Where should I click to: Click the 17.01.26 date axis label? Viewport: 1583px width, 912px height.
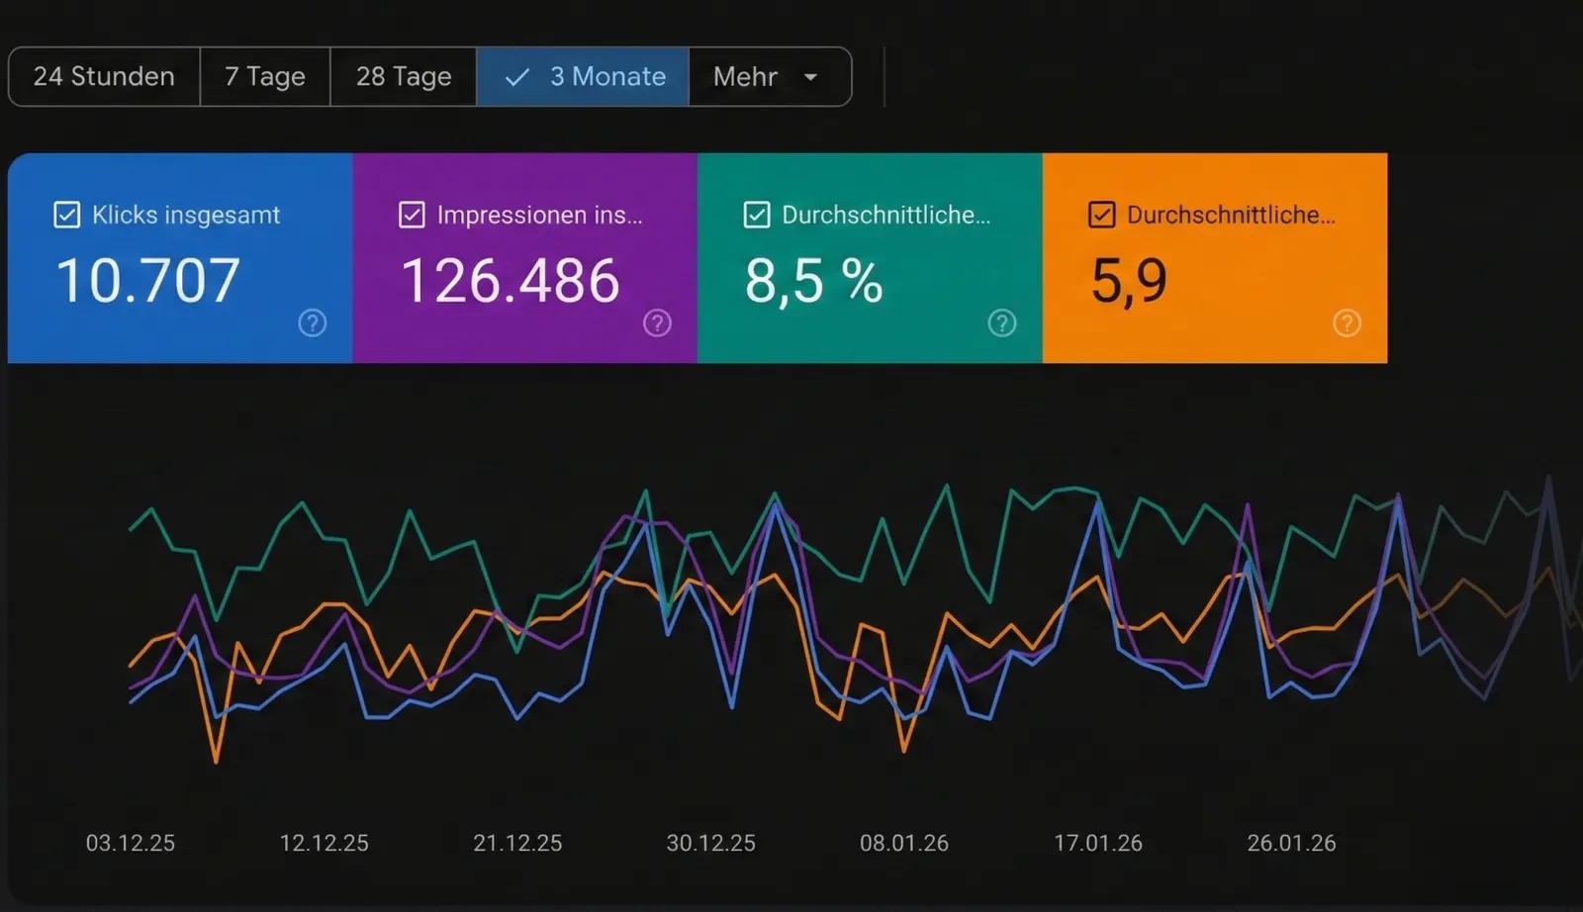point(1097,843)
